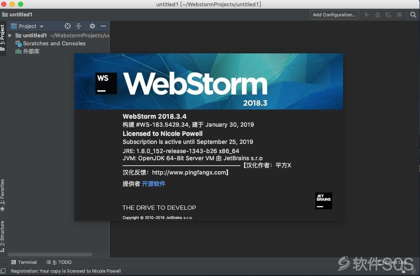Click the Run play icon

click(x=367, y=15)
